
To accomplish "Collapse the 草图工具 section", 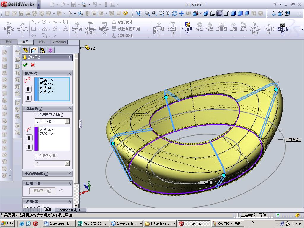I will [x=69, y=183].
